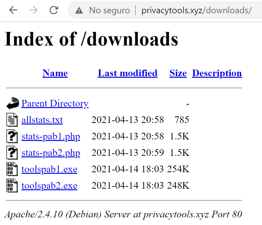Screen dimensions: 262x225
Task: Open the stats-pab2.php link
Action: (x=51, y=153)
